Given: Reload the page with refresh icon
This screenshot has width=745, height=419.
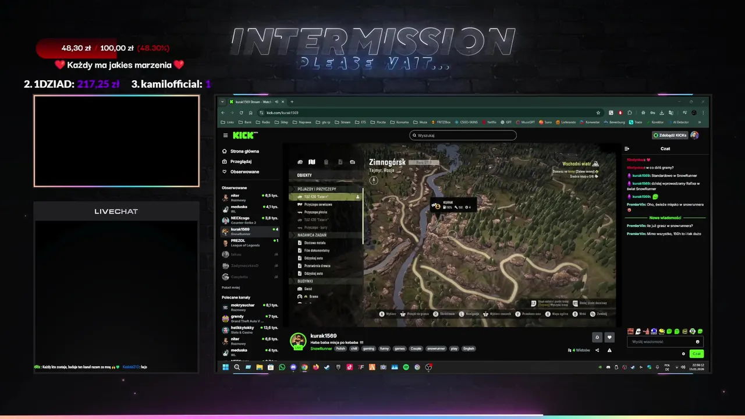Looking at the screenshot, I should coord(242,112).
